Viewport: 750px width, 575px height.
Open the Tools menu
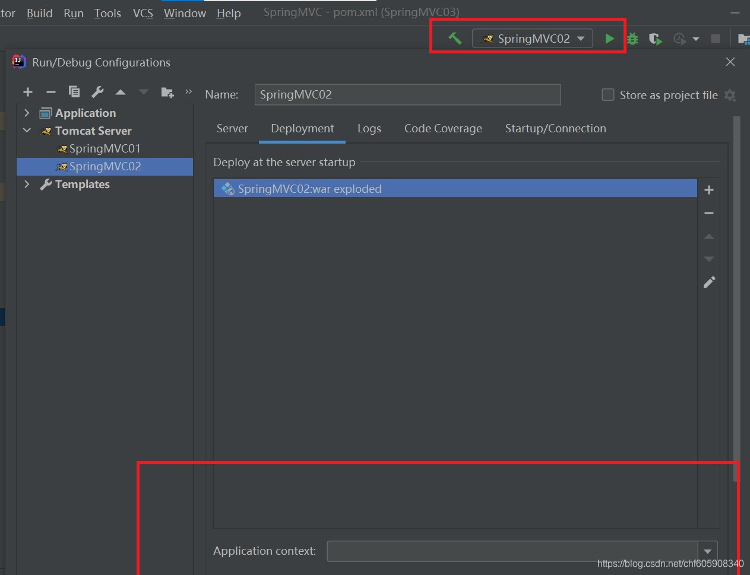pos(107,13)
